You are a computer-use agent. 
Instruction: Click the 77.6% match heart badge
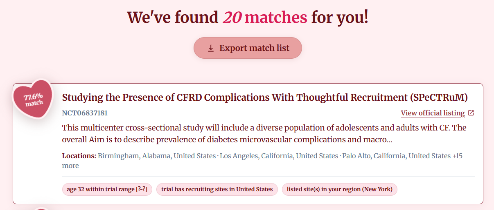click(33, 99)
